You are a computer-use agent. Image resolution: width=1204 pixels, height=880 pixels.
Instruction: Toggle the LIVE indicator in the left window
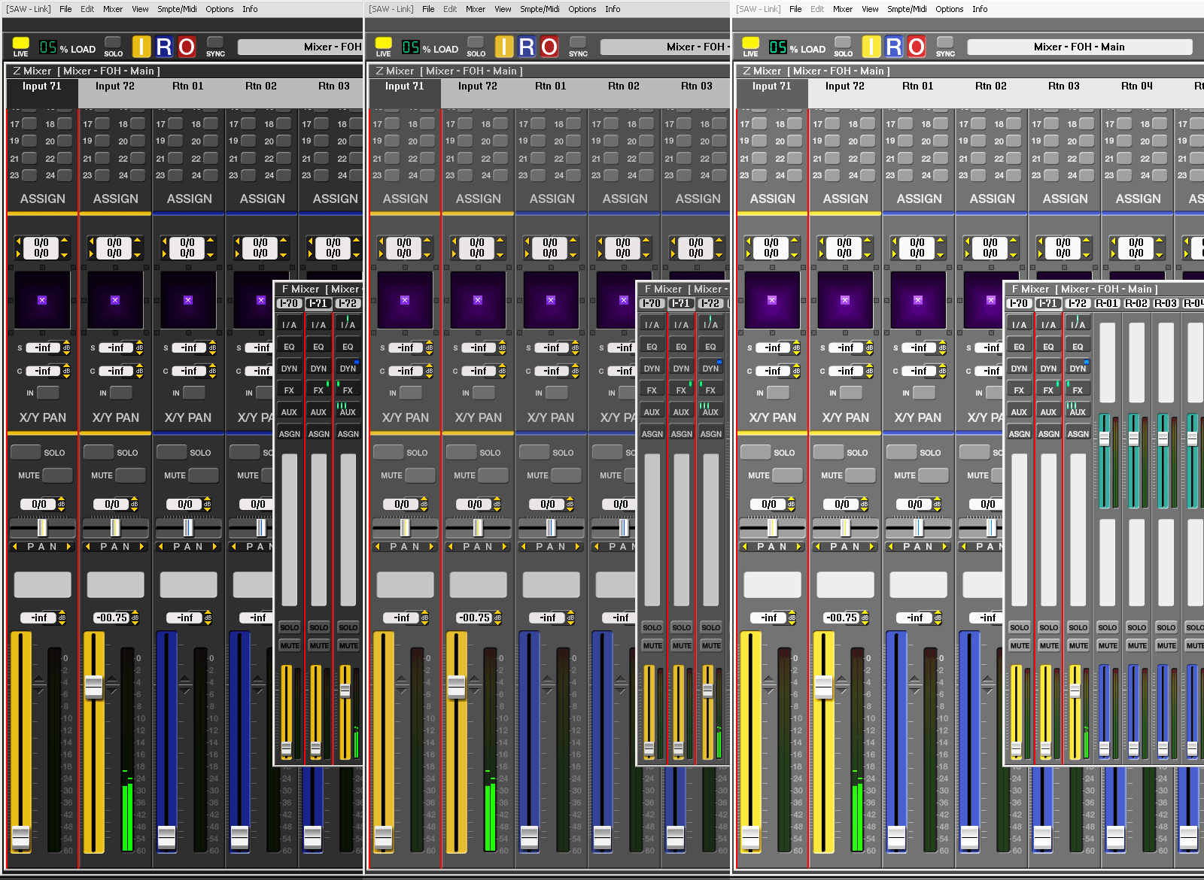click(x=20, y=44)
